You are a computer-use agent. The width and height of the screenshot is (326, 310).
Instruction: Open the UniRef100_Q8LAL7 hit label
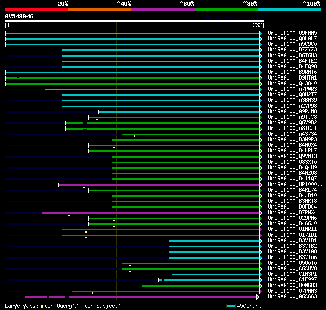tap(292, 38)
